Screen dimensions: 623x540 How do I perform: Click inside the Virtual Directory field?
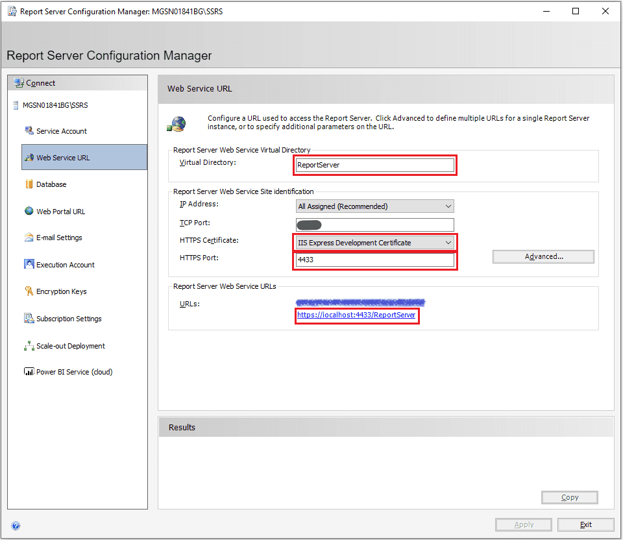(x=375, y=165)
